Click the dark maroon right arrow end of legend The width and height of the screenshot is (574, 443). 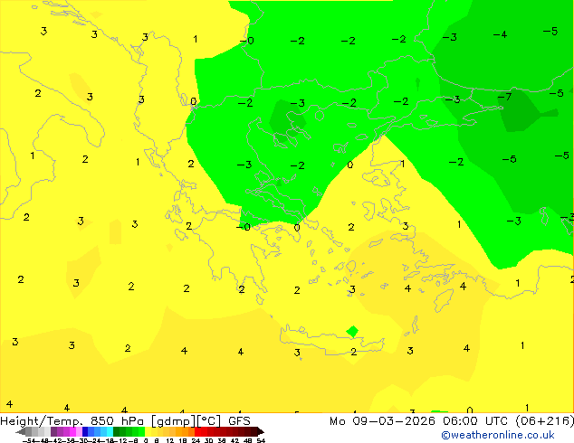pos(261,431)
